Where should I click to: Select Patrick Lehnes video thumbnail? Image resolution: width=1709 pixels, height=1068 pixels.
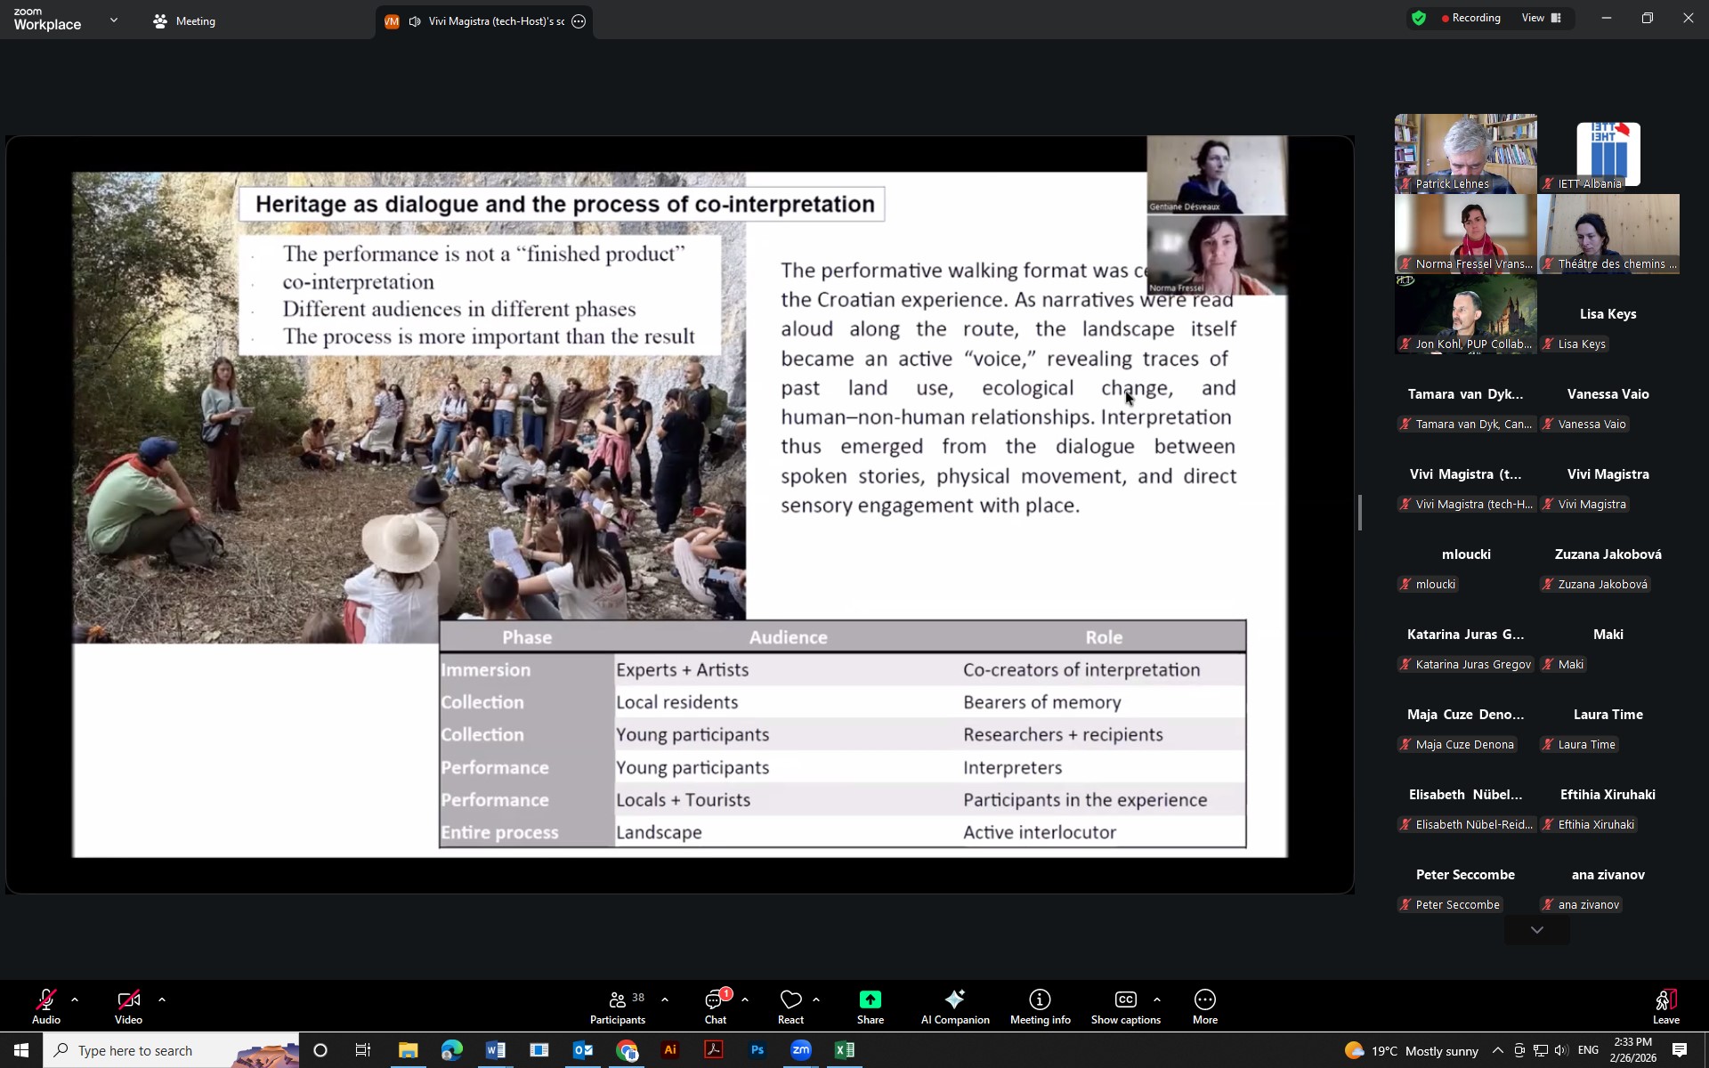click(x=1465, y=153)
